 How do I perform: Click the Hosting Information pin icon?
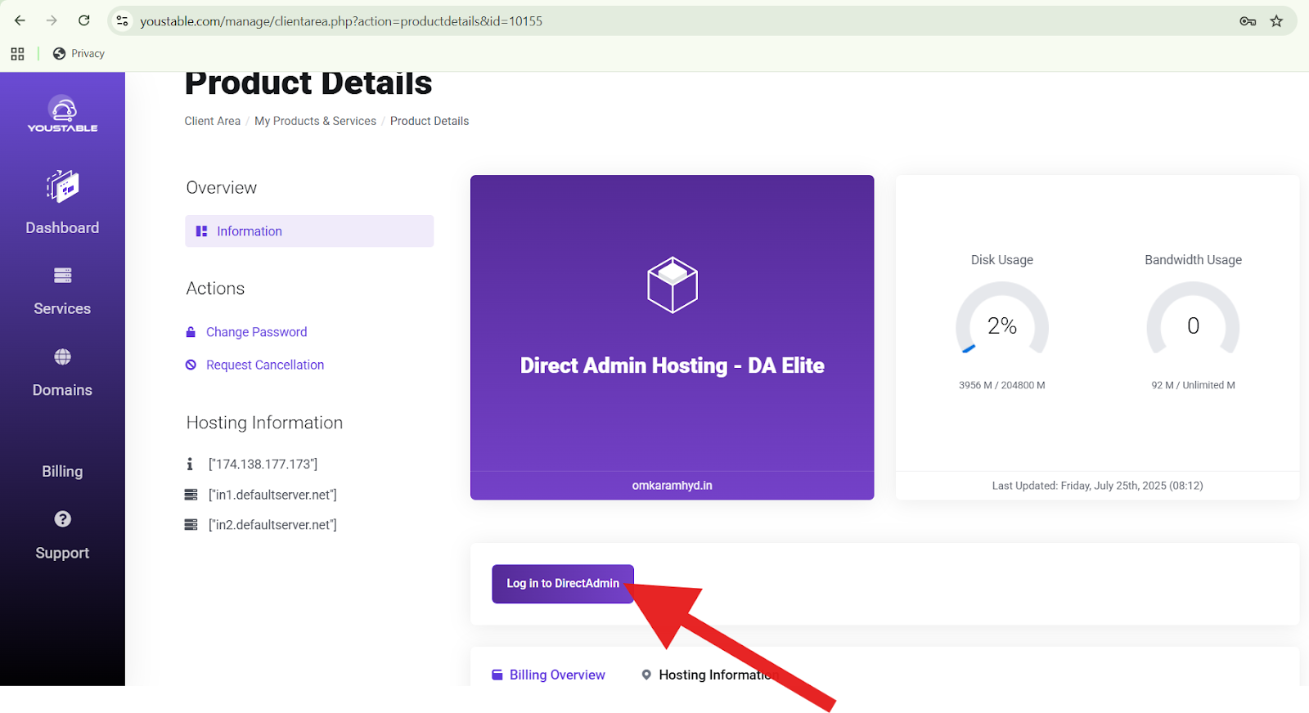click(x=646, y=675)
